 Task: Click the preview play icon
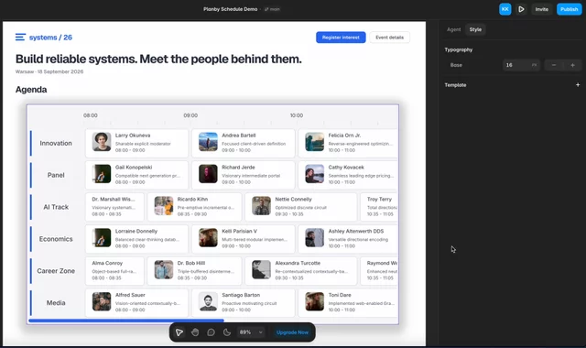(521, 9)
